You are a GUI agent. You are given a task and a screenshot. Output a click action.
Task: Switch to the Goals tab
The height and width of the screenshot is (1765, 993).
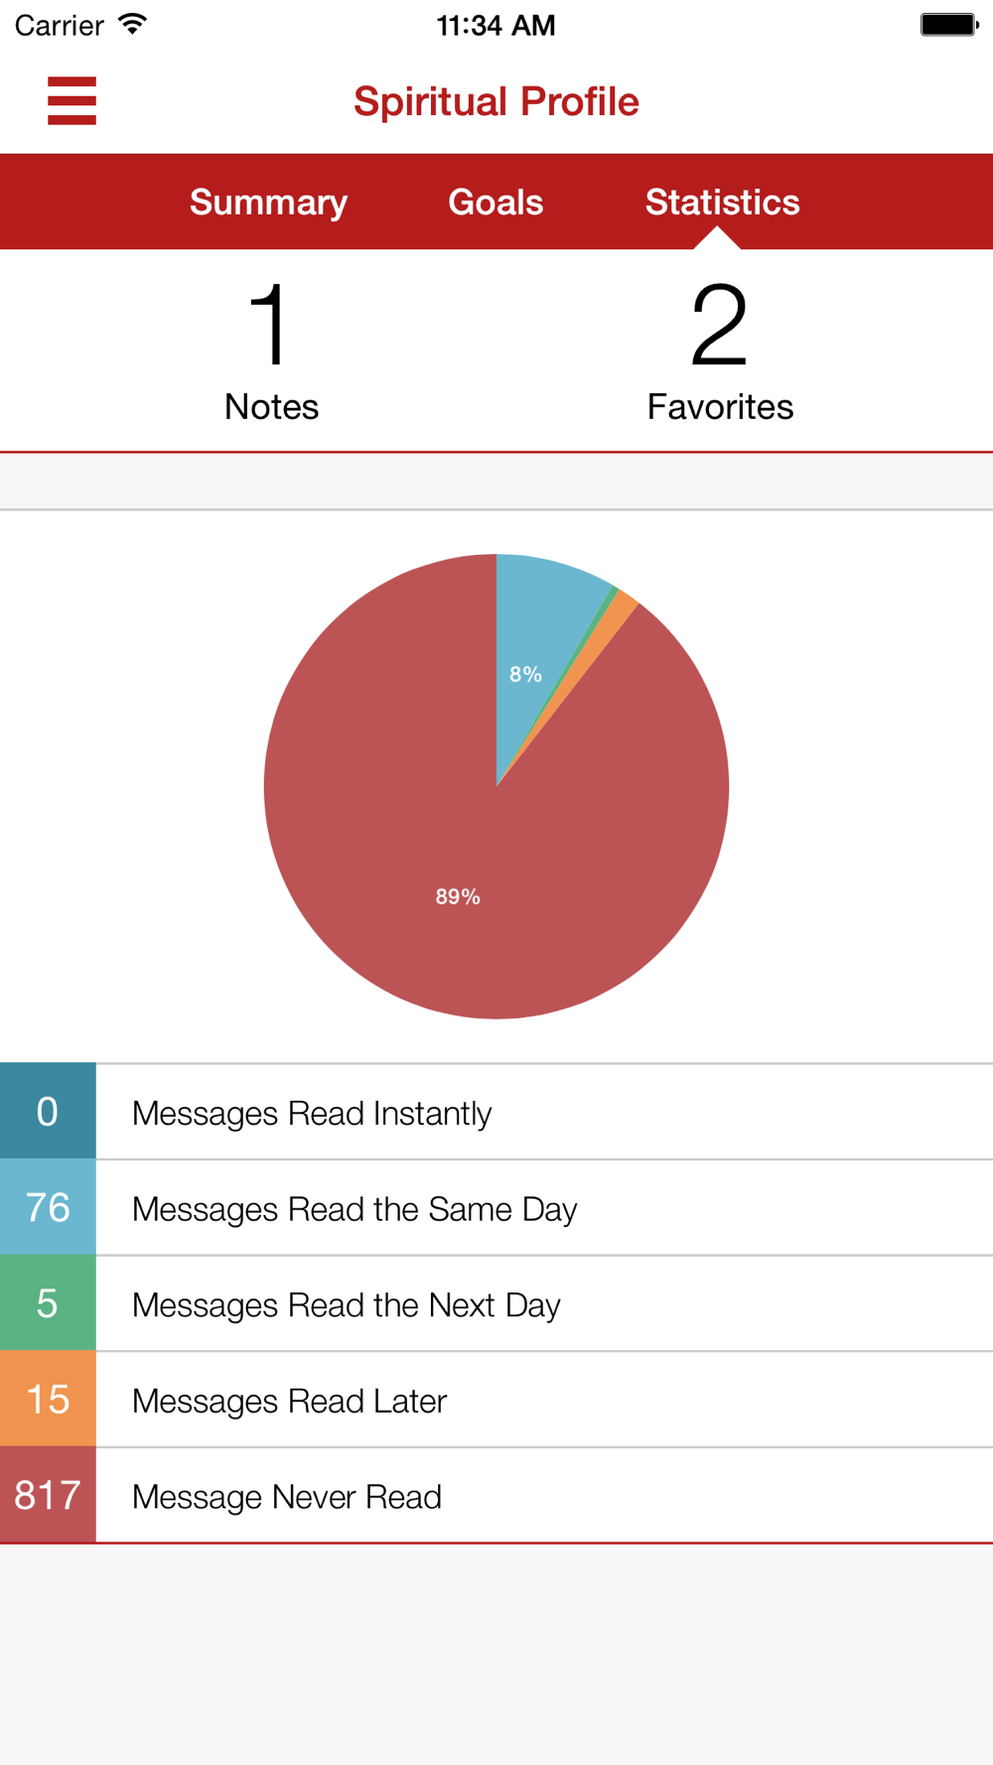point(496,203)
